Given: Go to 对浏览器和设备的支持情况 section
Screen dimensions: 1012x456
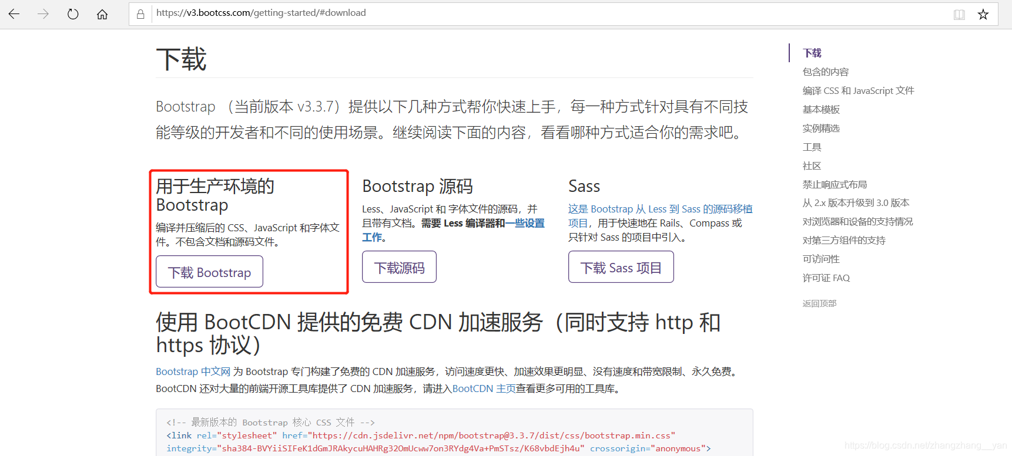Looking at the screenshot, I should tap(857, 221).
